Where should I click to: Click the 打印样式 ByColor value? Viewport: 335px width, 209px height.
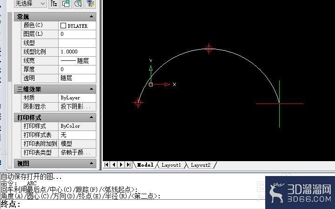coord(77,126)
